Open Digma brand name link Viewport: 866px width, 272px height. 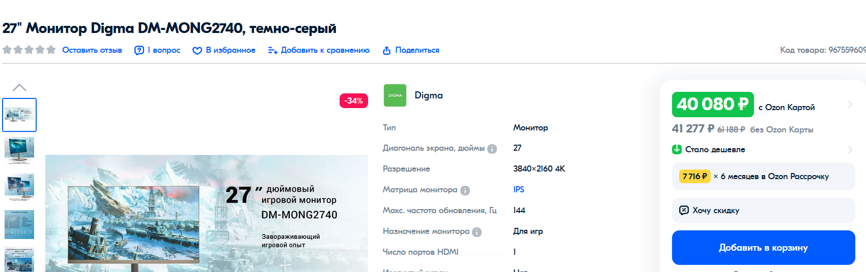[429, 95]
